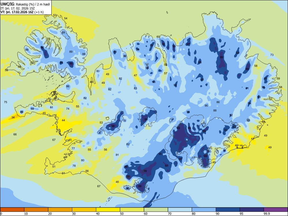Click the humidity value "77" on the map
288x216 pixels.
73,148
